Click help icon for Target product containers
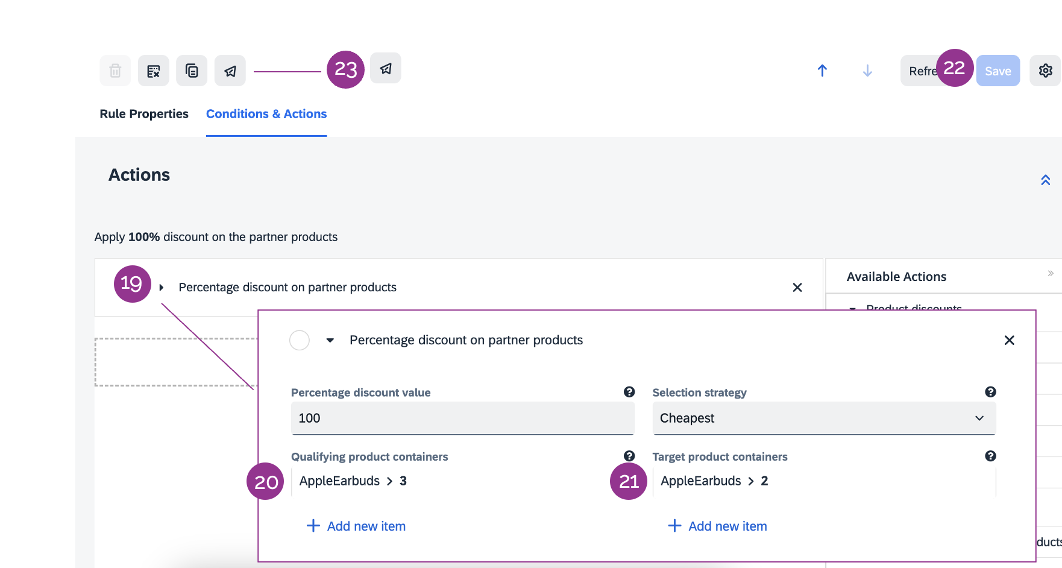Image resolution: width=1062 pixels, height=568 pixels. coord(990,456)
